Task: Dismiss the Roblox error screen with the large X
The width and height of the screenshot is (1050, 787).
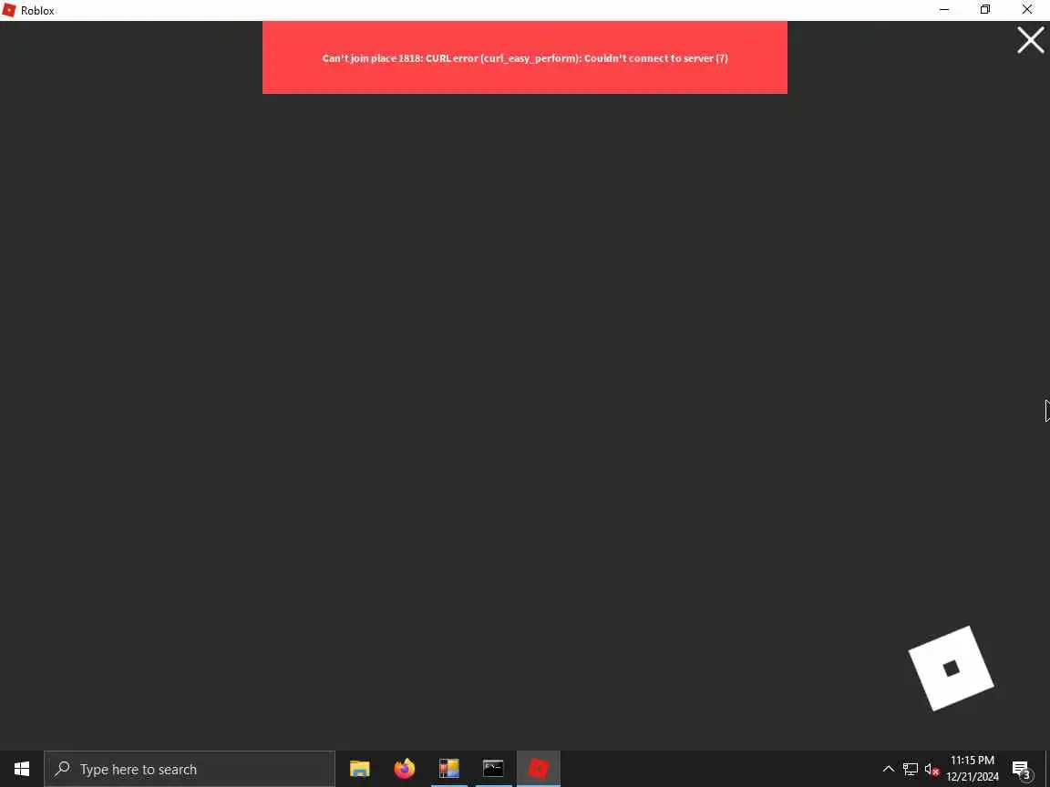Action: (x=1031, y=40)
